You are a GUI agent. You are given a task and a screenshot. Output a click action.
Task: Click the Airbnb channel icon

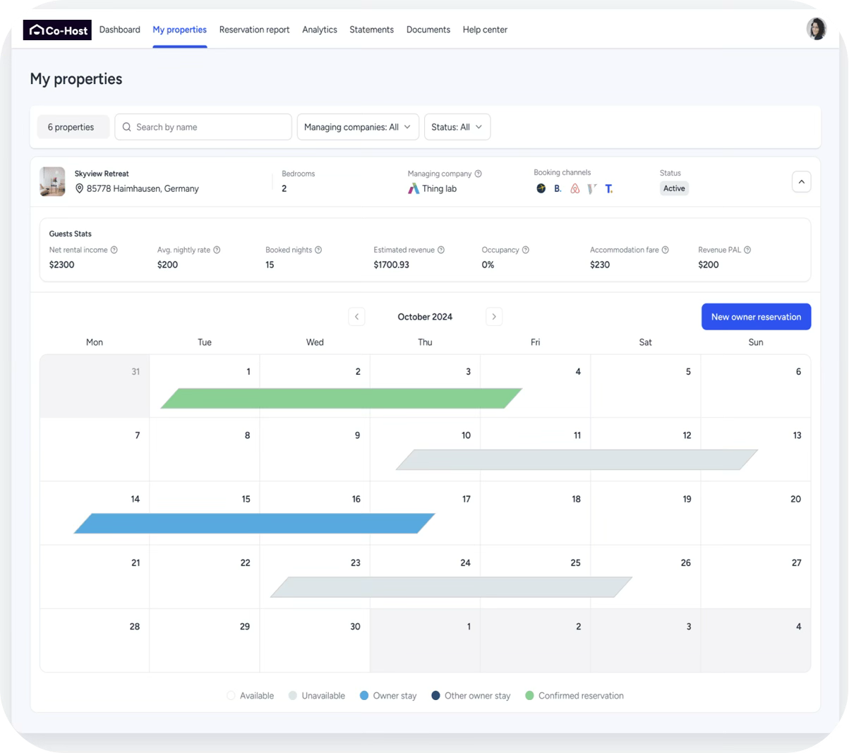[575, 188]
